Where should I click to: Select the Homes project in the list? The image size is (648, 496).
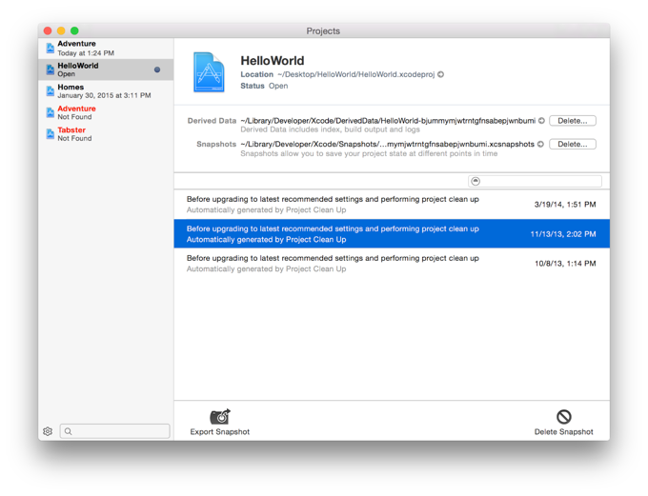tap(106, 90)
